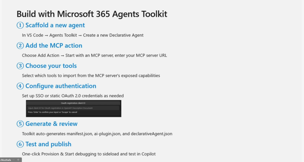
Task: Click the 'Toolkit auto-generates manifest.json' line
Action: (x=97, y=134)
